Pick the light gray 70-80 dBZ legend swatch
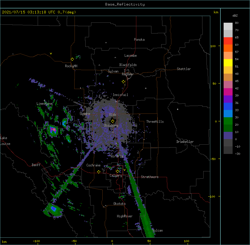250x245 pixels. [228, 26]
